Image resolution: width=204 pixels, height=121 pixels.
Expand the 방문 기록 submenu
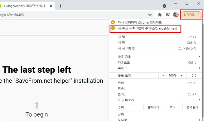(x=155, y=57)
